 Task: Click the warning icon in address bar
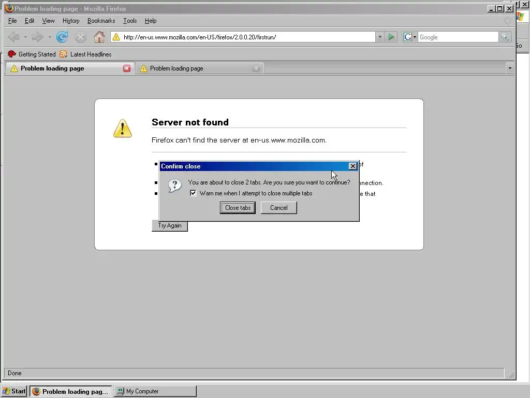pos(116,37)
